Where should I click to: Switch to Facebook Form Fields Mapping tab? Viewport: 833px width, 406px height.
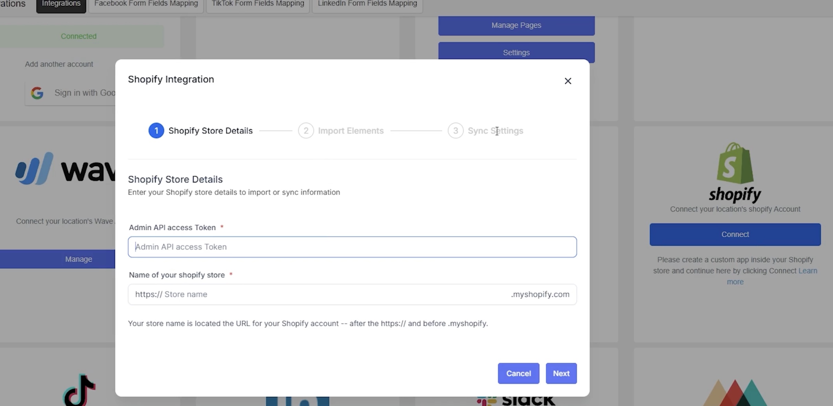146,4
